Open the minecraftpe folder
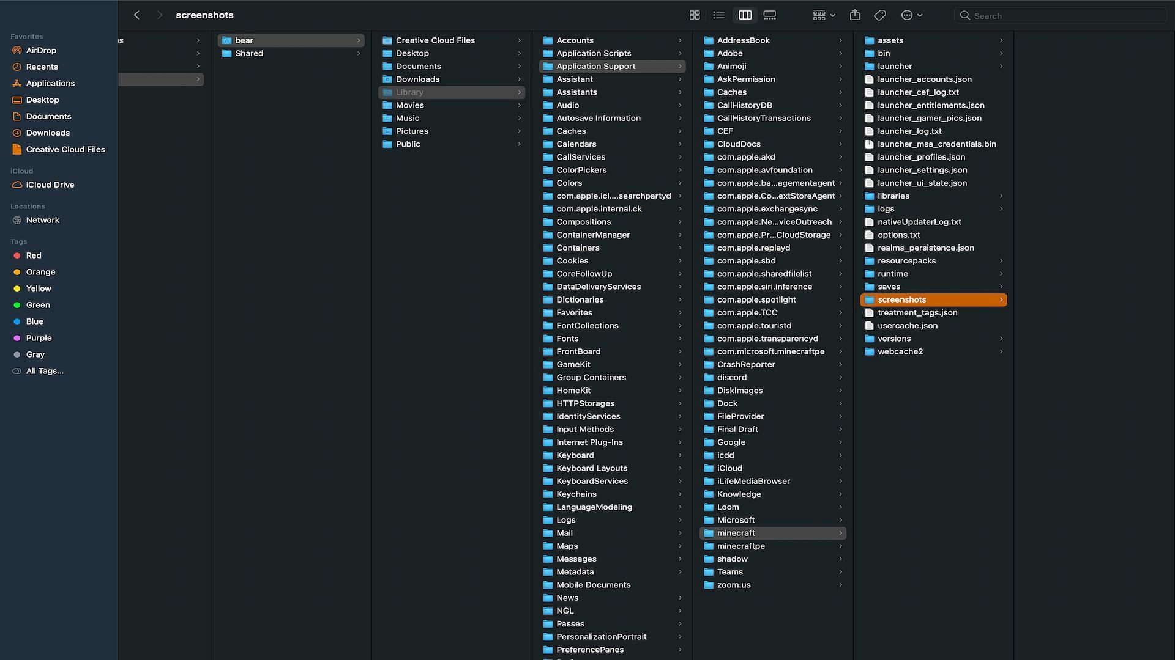1175x660 pixels. click(740, 546)
